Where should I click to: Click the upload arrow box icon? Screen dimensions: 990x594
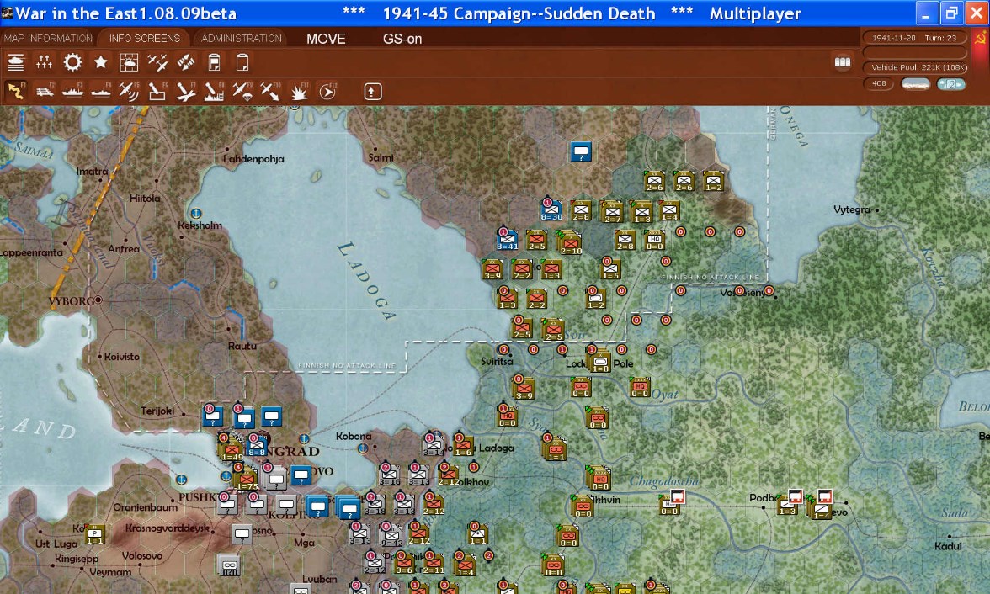click(372, 92)
